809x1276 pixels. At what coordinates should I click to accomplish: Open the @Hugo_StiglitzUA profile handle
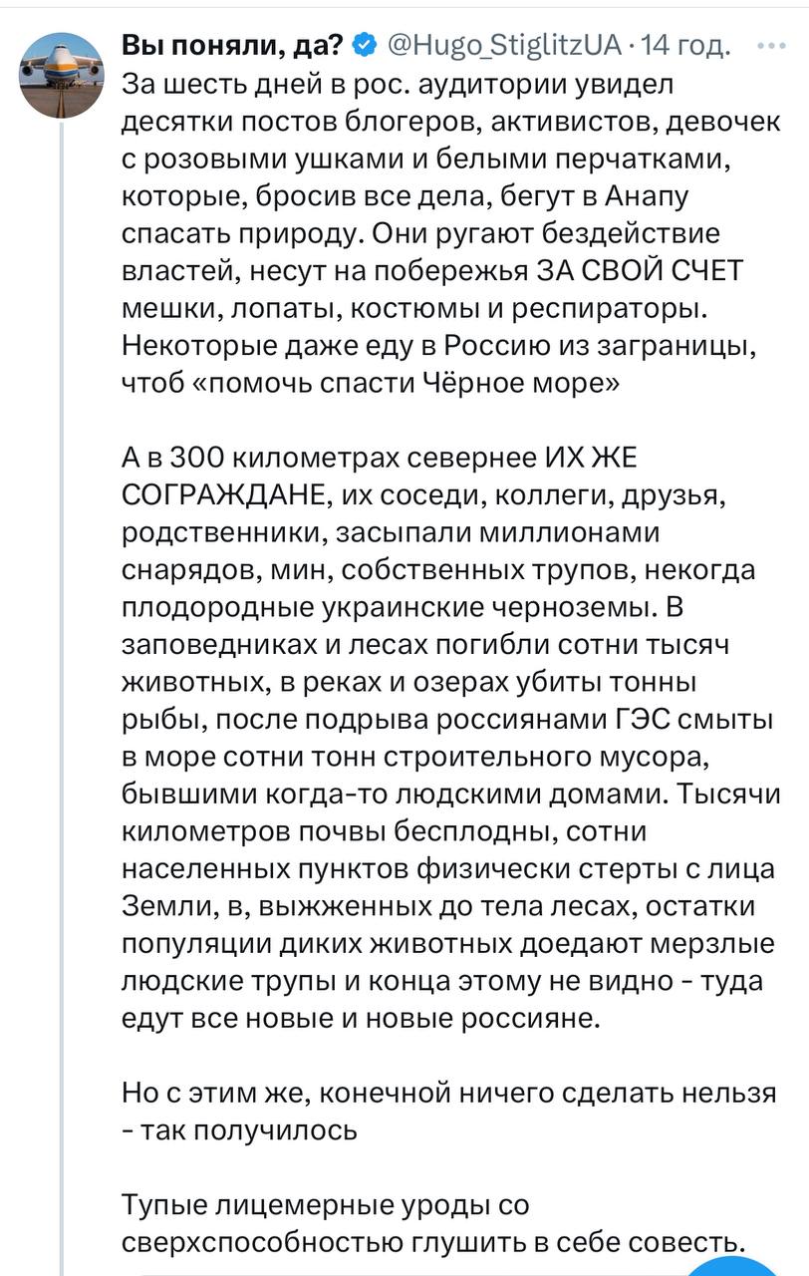503,45
